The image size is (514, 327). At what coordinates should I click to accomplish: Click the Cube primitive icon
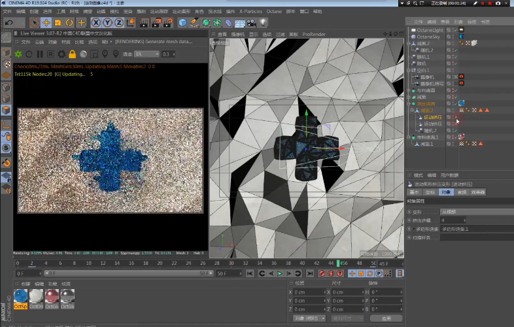tap(182, 23)
